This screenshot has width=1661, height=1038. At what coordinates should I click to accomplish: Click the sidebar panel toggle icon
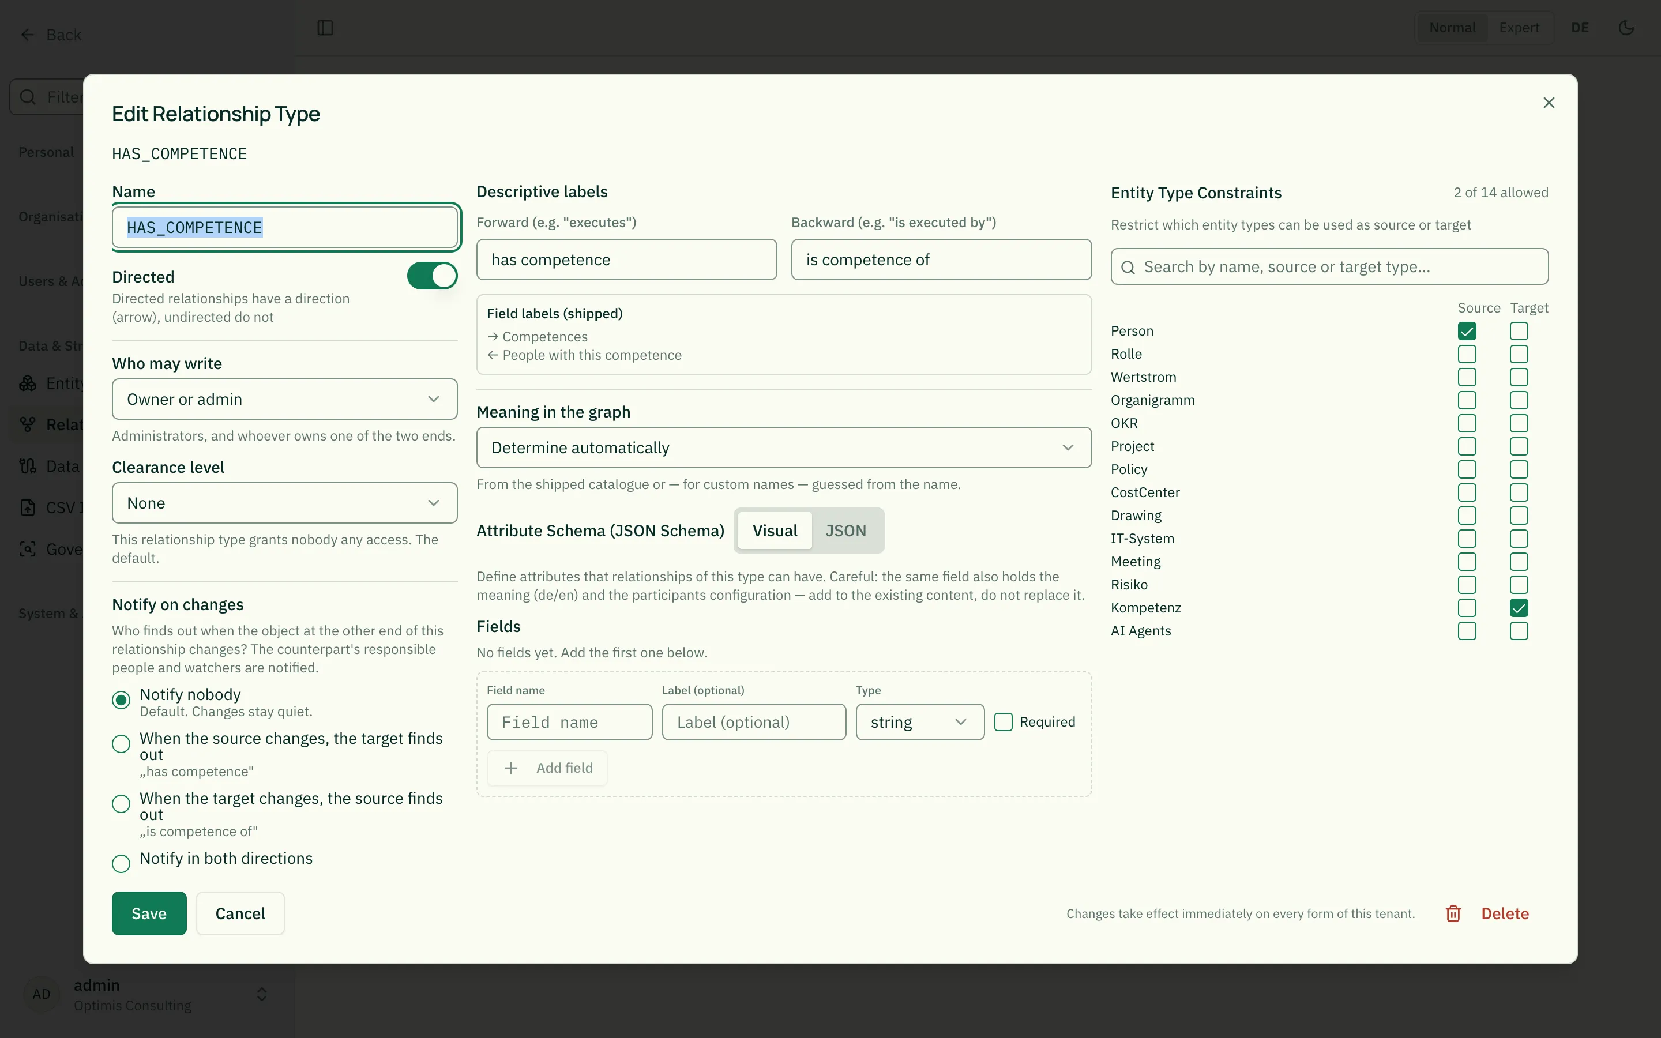[325, 28]
